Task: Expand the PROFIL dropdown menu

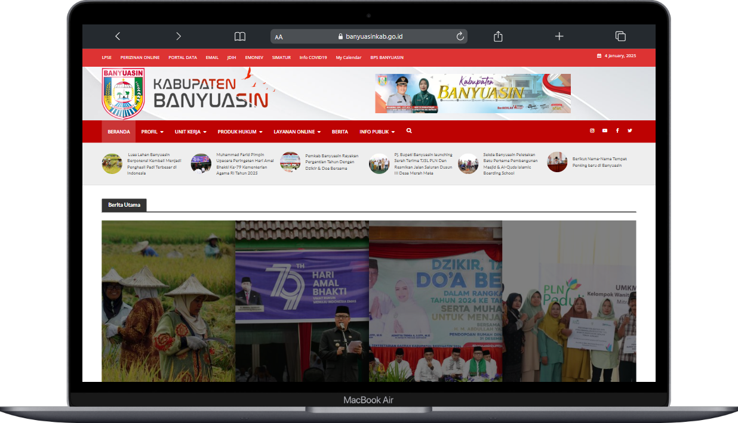Action: pos(152,132)
